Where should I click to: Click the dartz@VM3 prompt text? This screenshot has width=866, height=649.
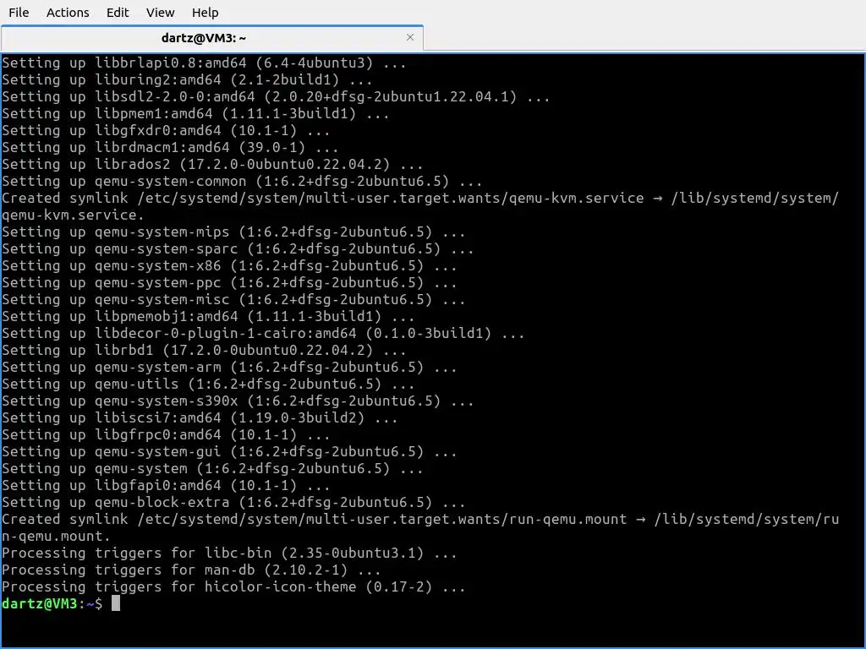tap(52, 603)
